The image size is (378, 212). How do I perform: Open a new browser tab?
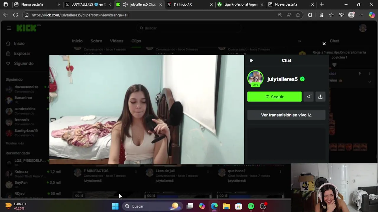click(x=322, y=4)
